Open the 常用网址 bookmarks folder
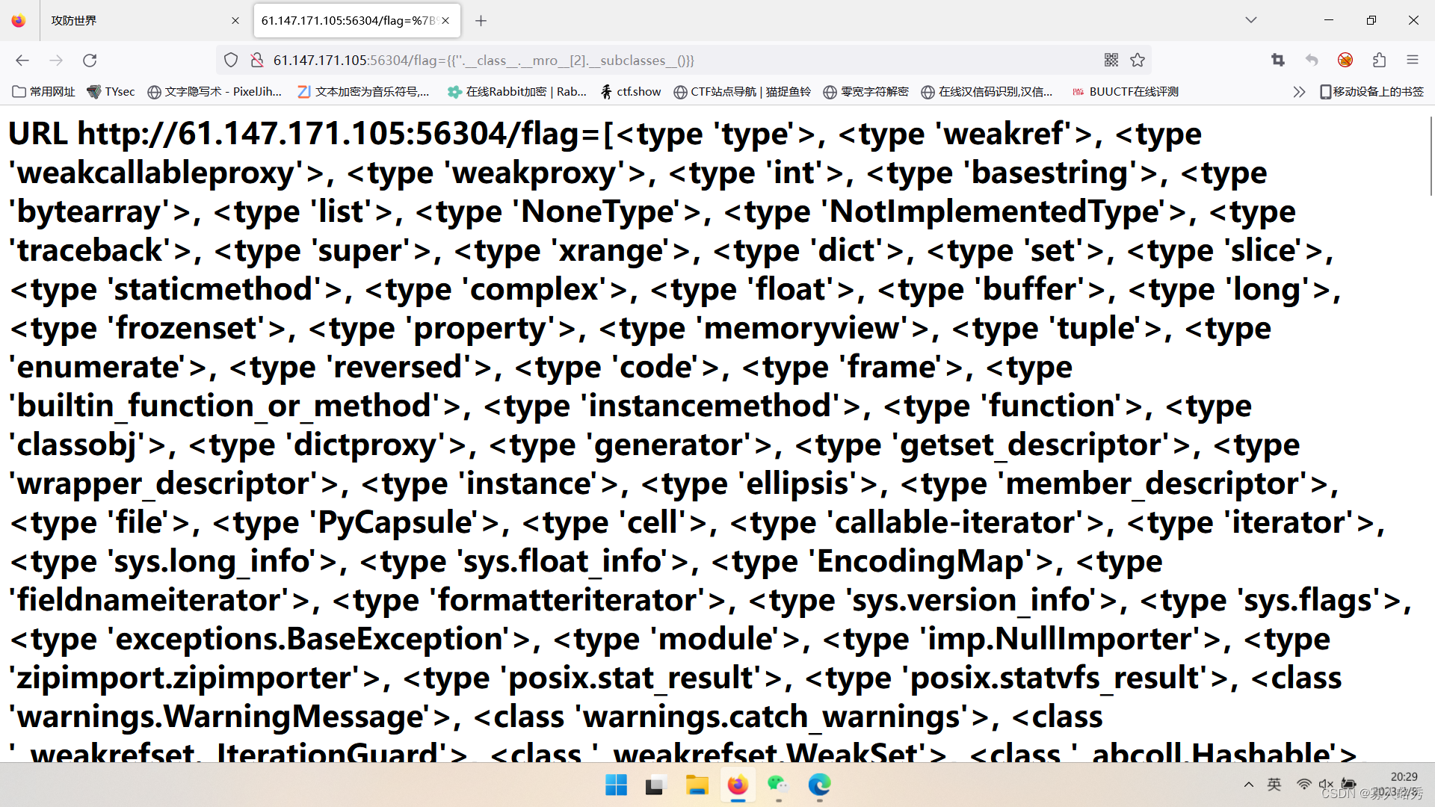 pyautogui.click(x=44, y=92)
